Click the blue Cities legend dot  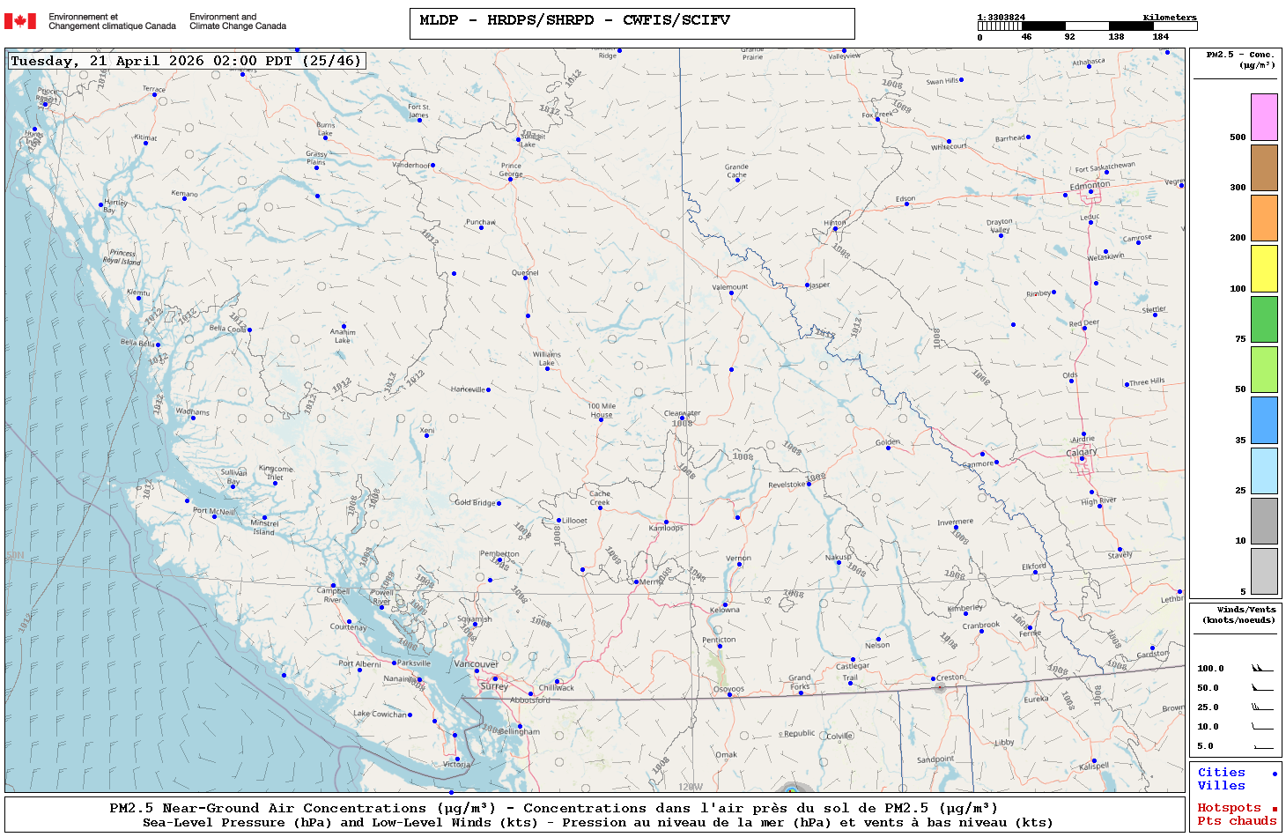click(x=1274, y=774)
